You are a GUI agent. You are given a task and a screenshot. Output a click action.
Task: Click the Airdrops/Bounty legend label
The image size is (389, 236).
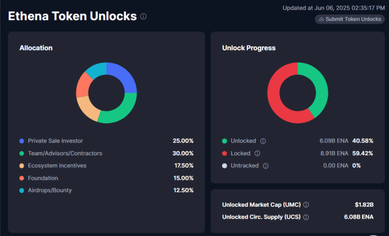pyautogui.click(x=50, y=191)
